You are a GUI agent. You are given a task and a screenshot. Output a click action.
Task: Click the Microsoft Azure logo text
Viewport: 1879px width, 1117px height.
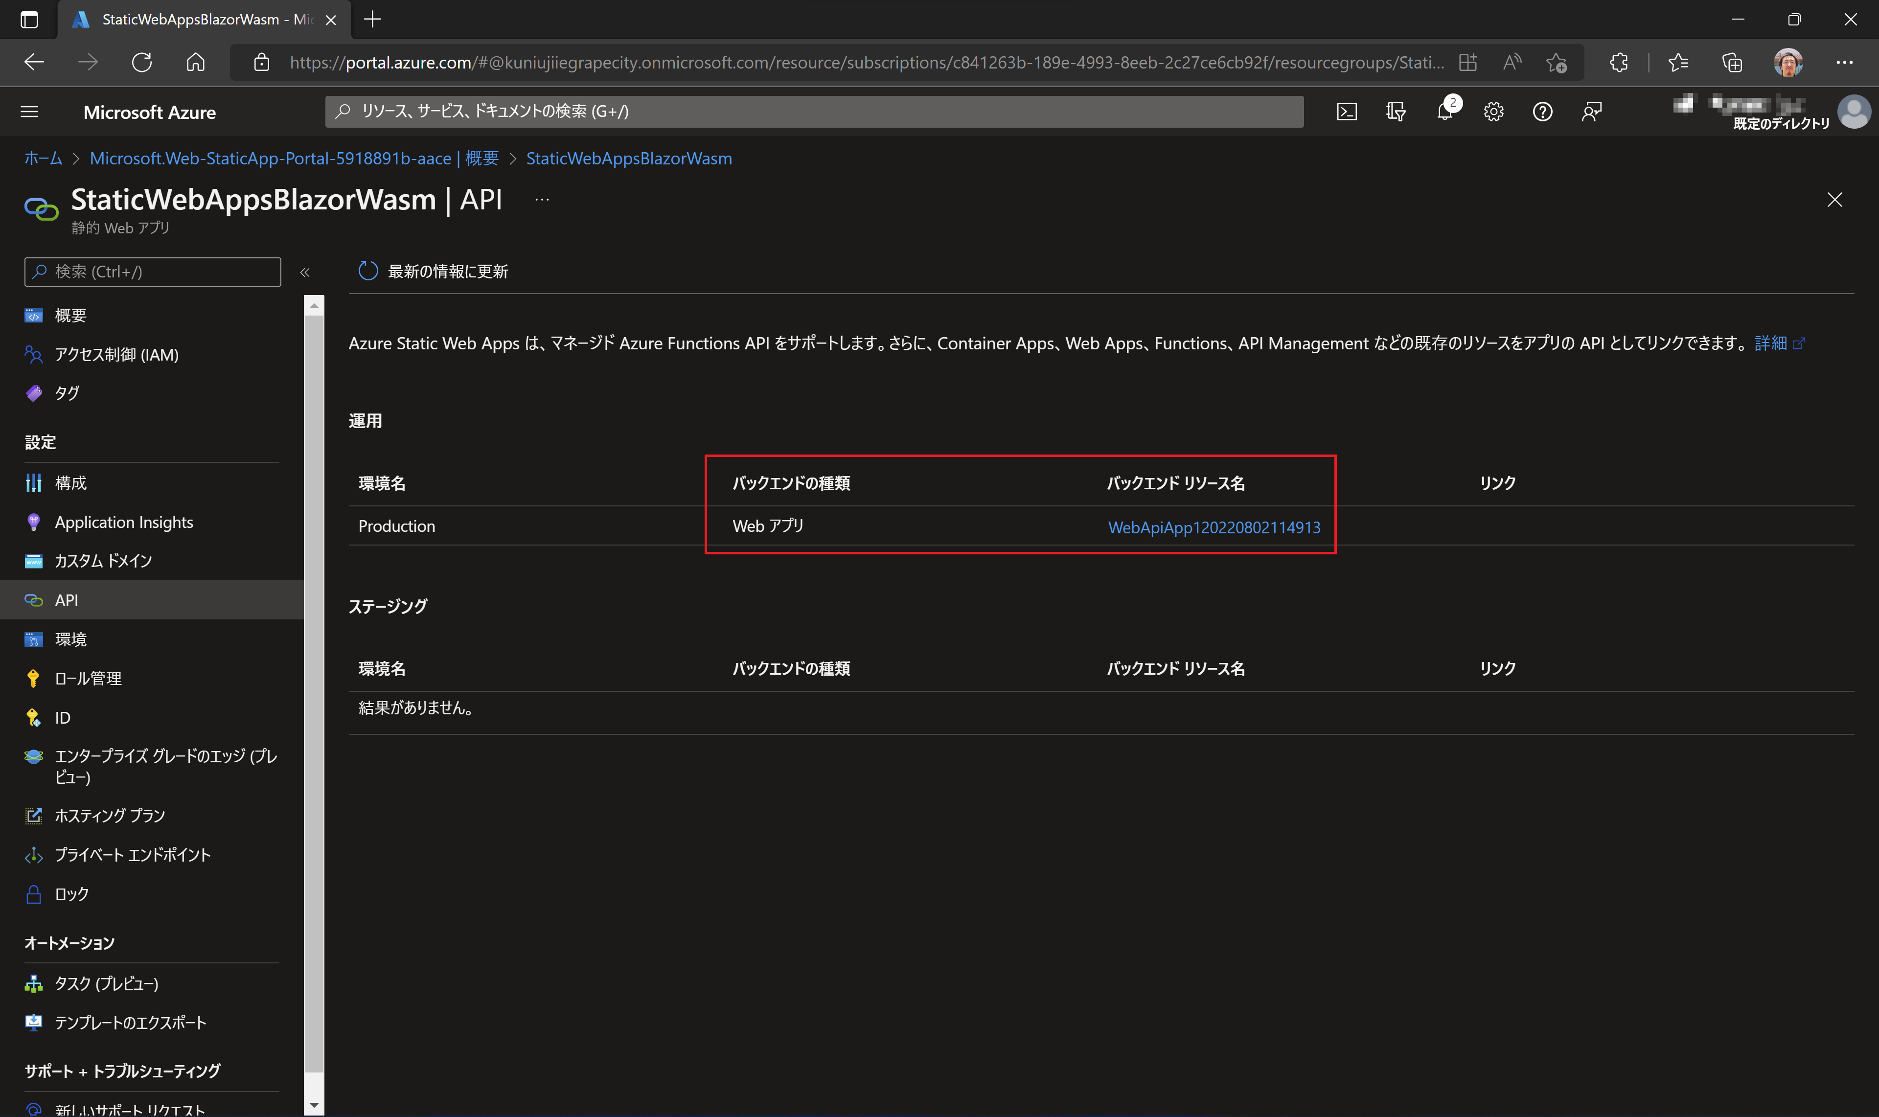[x=149, y=112]
